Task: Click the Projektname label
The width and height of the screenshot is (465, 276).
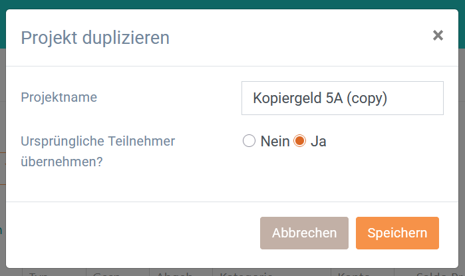Action: (x=59, y=98)
